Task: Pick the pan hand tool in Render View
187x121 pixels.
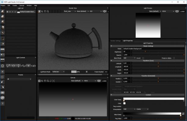Action: tap(45, 11)
